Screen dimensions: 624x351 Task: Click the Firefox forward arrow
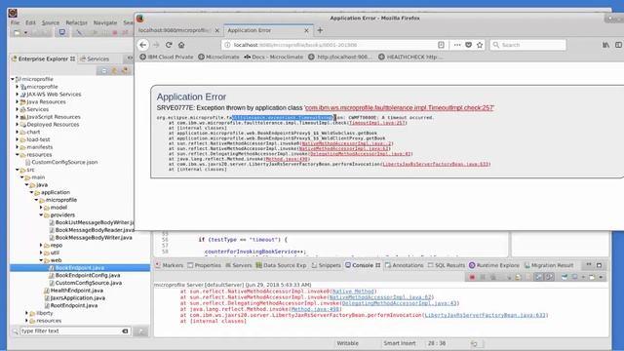point(156,45)
